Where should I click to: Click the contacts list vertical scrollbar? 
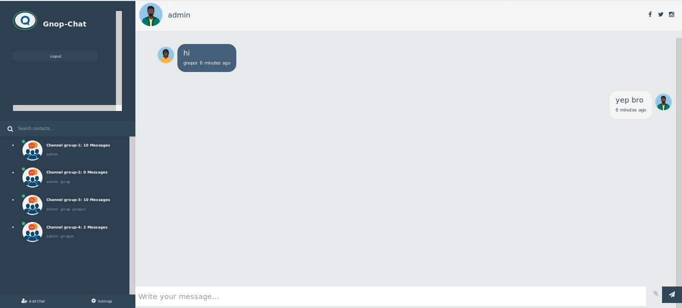point(132,215)
